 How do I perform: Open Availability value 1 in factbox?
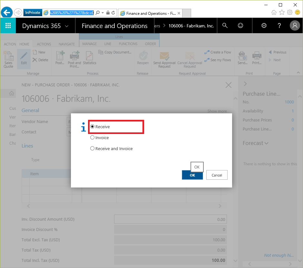(293, 111)
